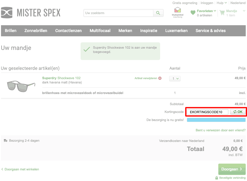Open the quantity dropdown for Superdry Shockwave
This screenshot has height=181, width=247.
click(x=175, y=78)
